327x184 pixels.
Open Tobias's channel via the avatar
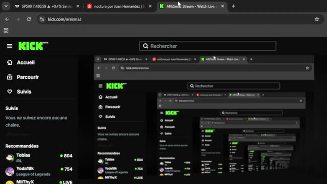[10, 158]
